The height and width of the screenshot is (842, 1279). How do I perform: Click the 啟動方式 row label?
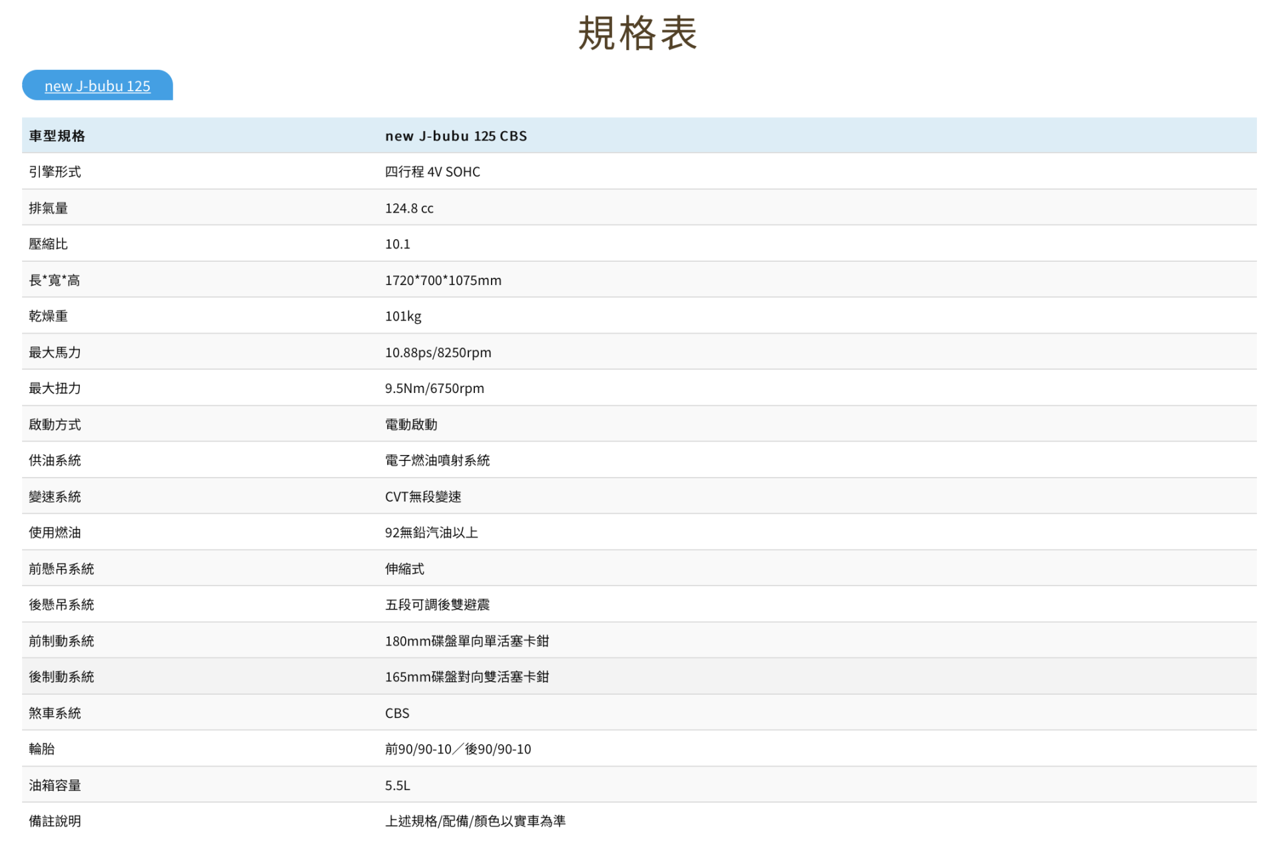click(x=55, y=424)
